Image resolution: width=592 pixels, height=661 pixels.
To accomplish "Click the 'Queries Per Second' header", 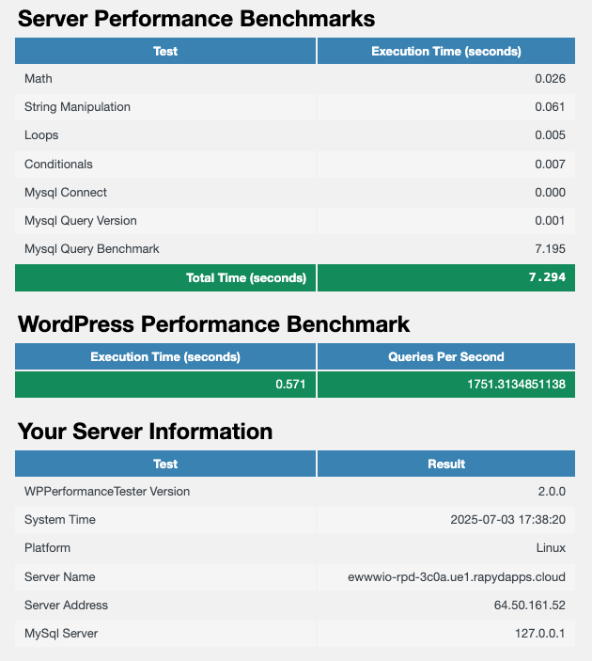I will 446,356.
